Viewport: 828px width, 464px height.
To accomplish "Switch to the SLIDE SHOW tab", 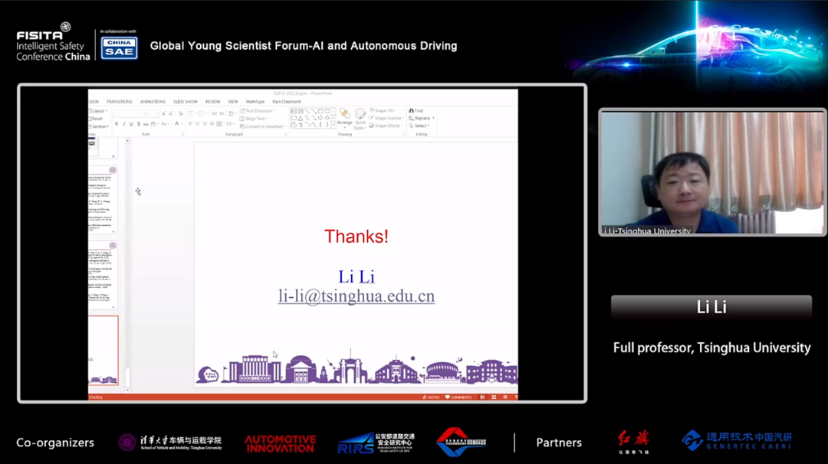I will pyautogui.click(x=185, y=102).
